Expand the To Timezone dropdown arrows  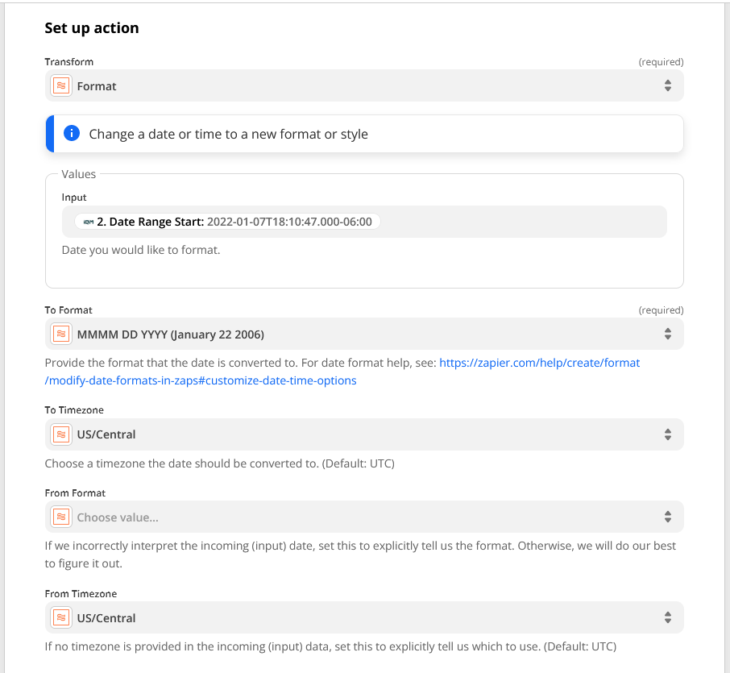tap(667, 434)
